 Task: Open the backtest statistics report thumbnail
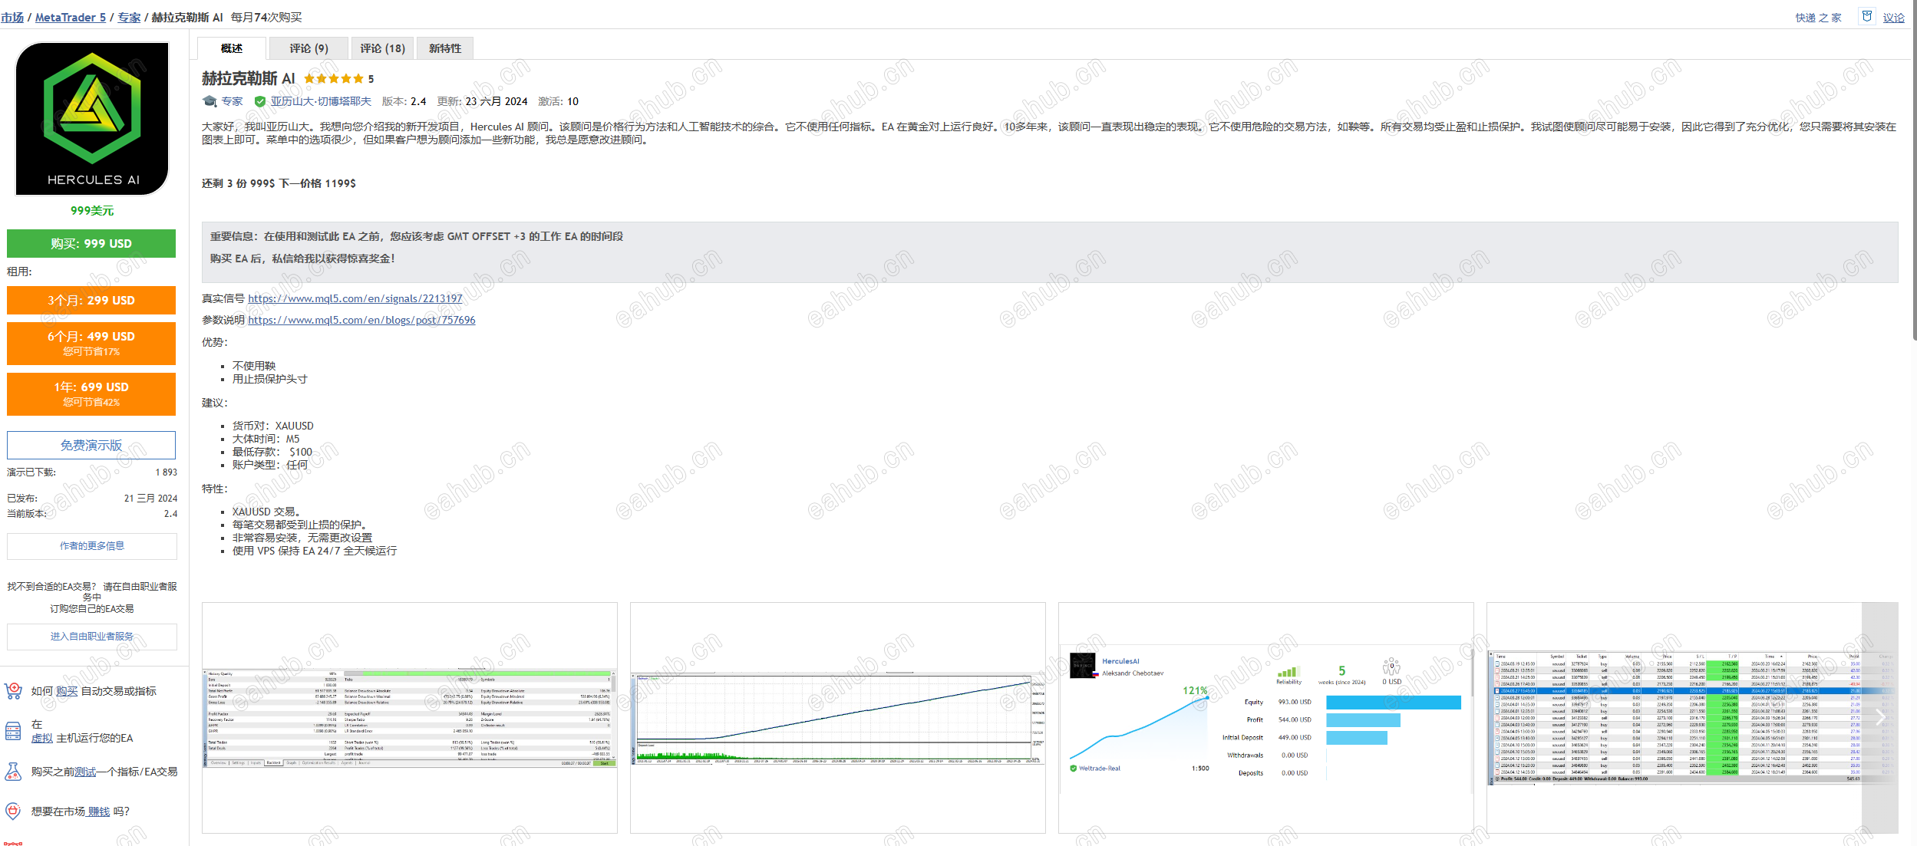click(x=410, y=717)
